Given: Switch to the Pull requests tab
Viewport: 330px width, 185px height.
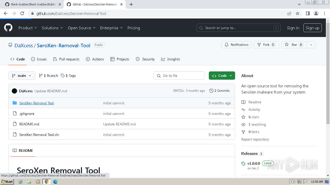Looking at the screenshot, I should pos(66,59).
